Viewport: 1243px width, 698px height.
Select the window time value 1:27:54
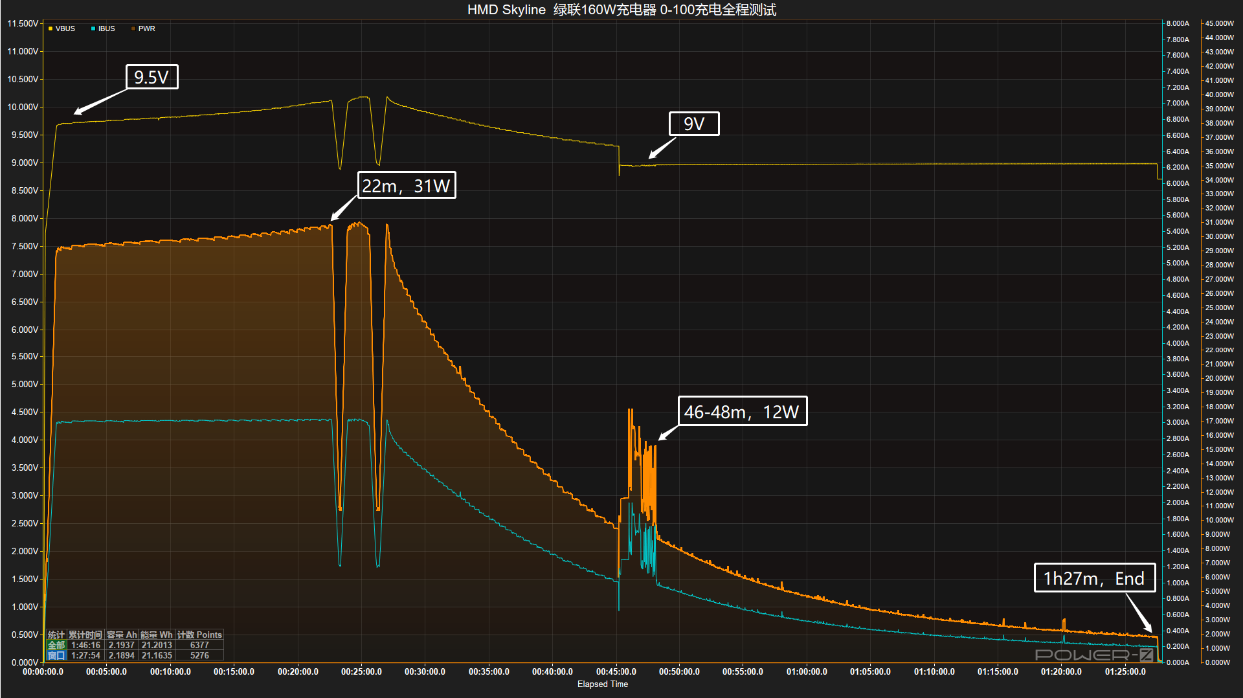(85, 655)
